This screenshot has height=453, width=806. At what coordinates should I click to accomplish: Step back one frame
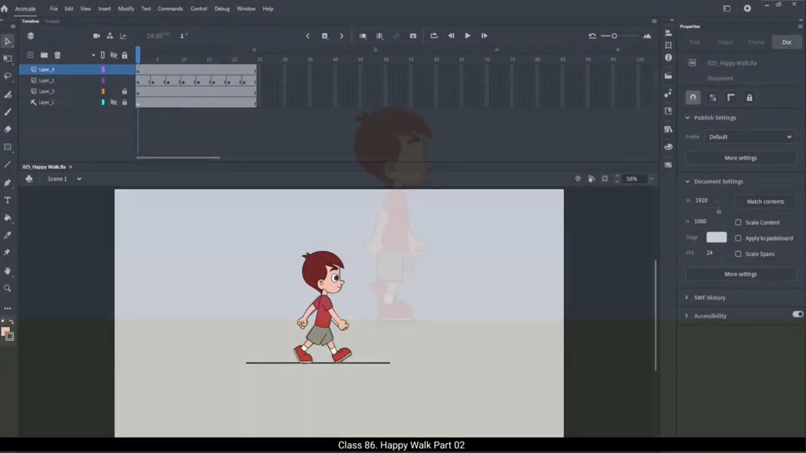coord(451,36)
